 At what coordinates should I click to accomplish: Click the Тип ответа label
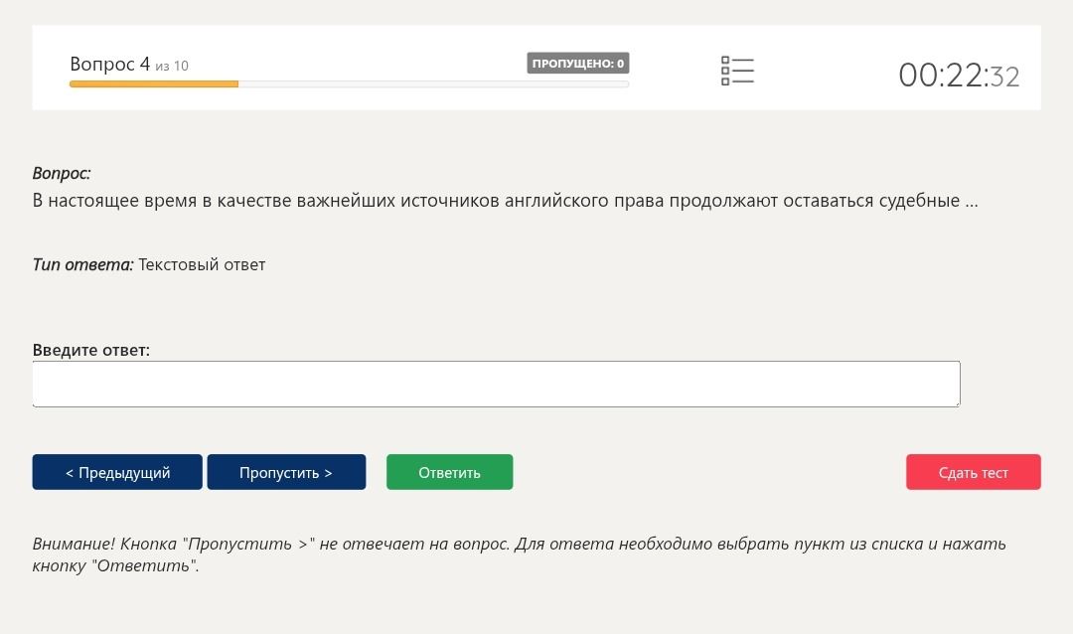[x=82, y=264]
